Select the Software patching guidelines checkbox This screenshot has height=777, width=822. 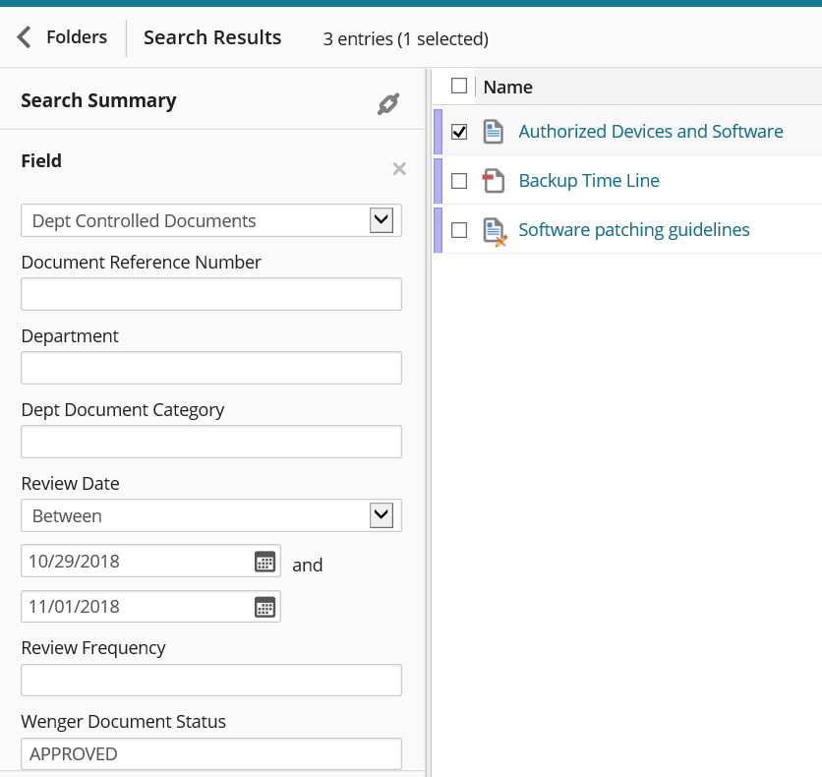pos(459,230)
